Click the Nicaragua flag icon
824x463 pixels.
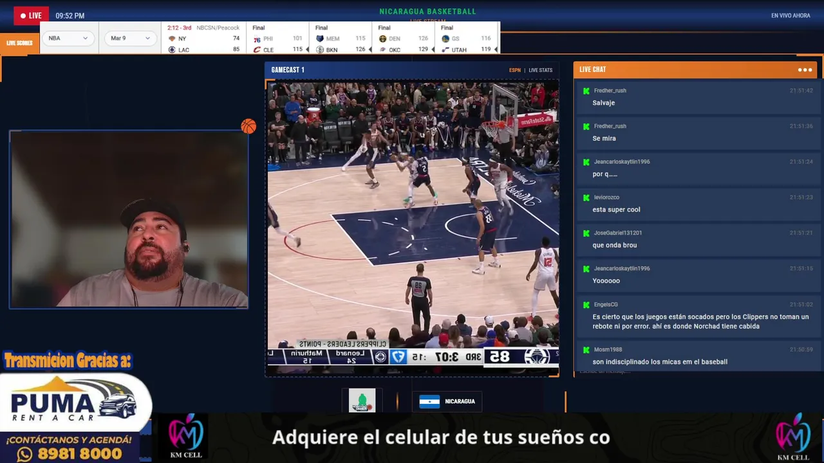point(429,401)
